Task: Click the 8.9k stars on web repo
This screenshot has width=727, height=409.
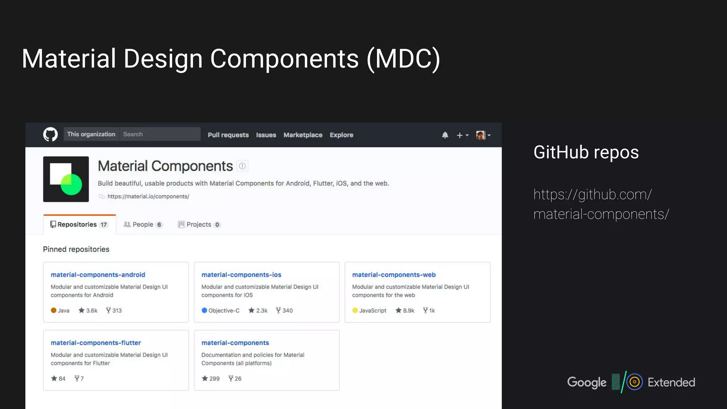Action: (x=405, y=310)
